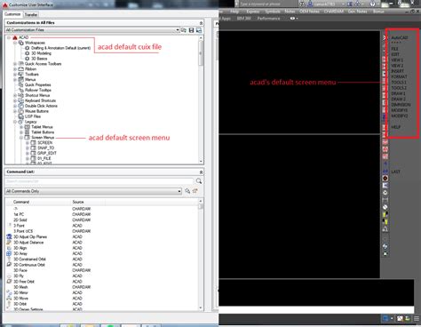Click the AutoCAD help question mark icon

[x=373, y=4]
